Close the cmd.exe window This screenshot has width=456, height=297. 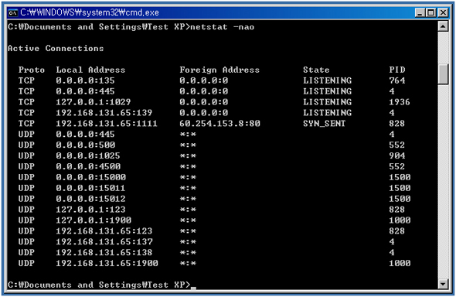pos(443,13)
